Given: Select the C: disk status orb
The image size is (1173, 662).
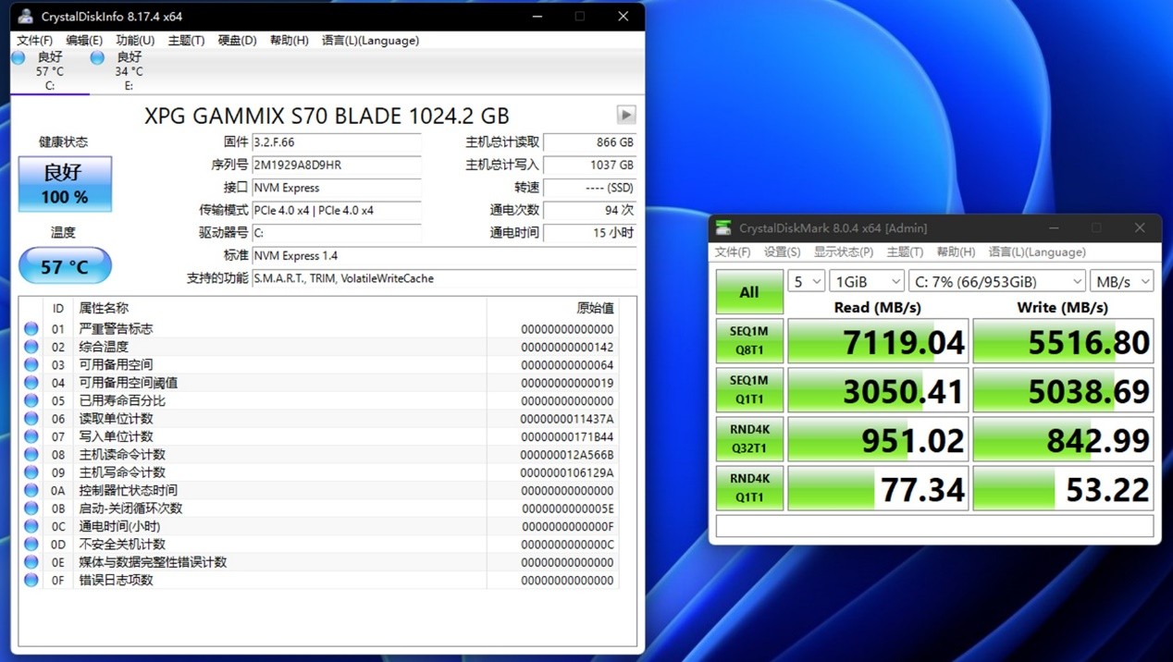Looking at the screenshot, I should (x=19, y=58).
